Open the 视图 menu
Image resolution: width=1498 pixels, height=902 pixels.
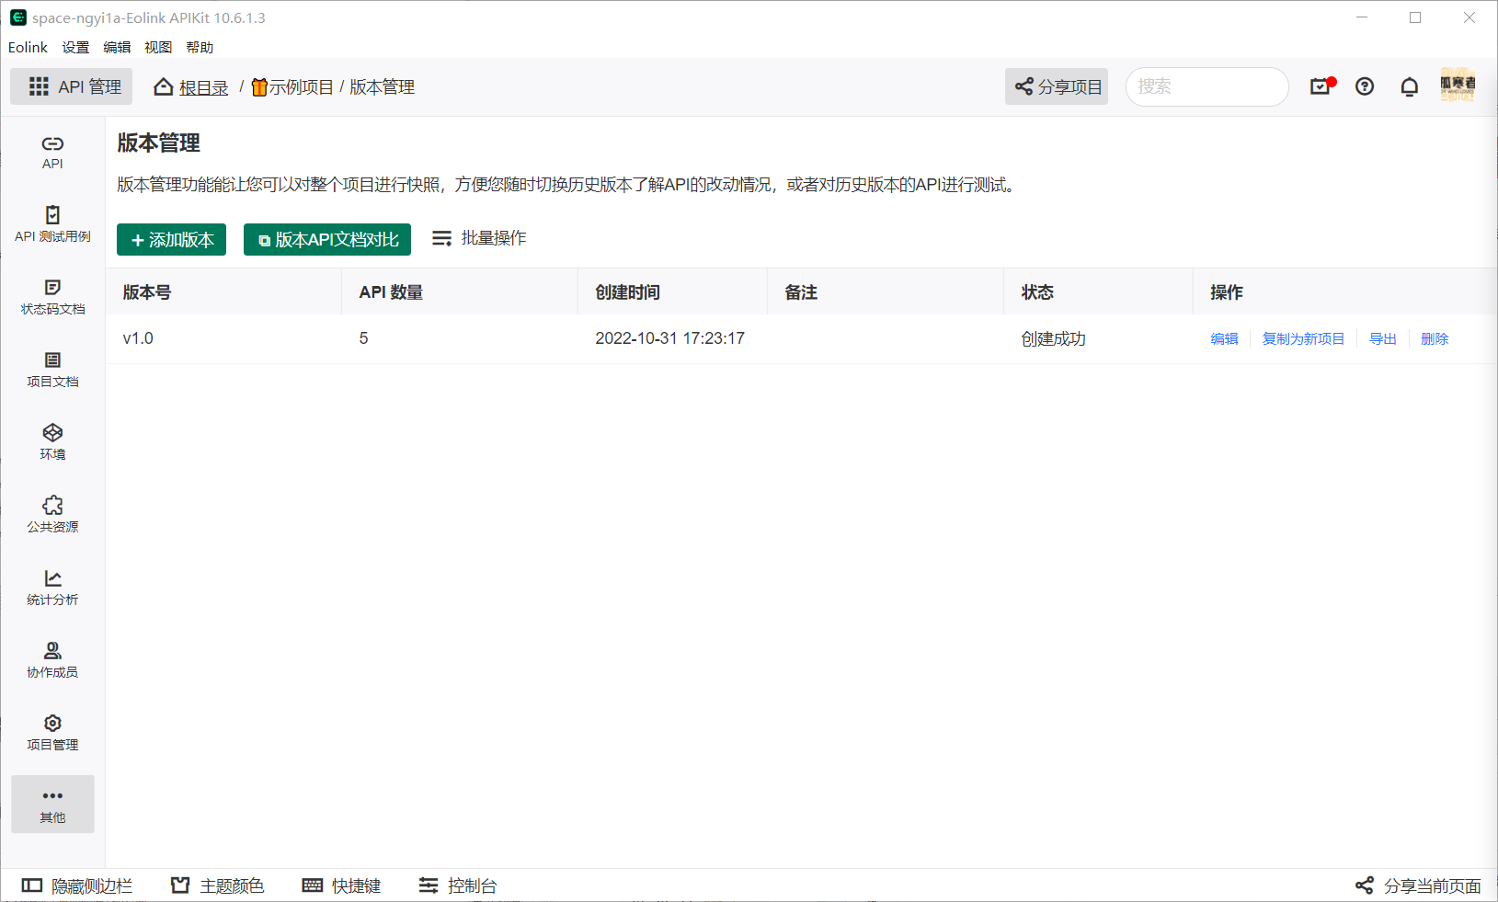[157, 47]
